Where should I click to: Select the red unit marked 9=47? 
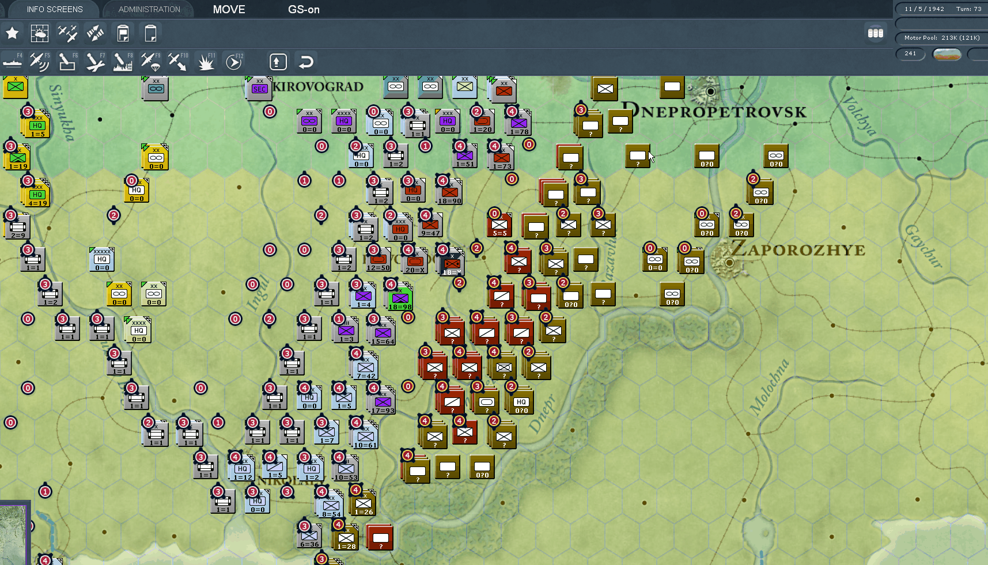[430, 225]
